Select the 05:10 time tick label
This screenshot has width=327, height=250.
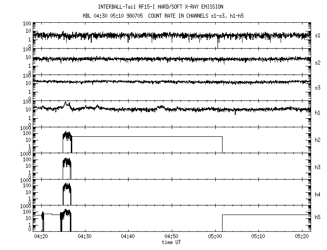point(258,237)
